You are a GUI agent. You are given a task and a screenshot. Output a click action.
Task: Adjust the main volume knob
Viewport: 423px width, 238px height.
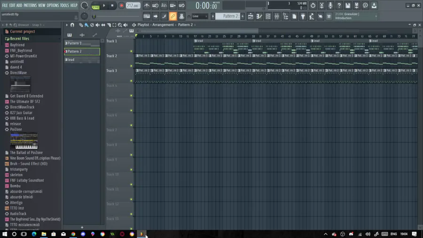84,5
